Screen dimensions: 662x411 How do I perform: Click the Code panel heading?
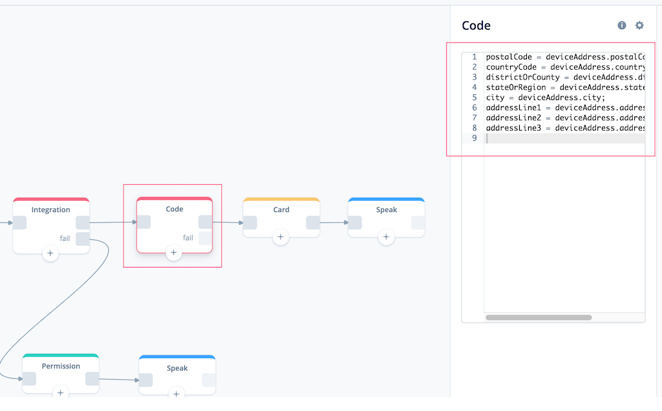pyautogui.click(x=476, y=25)
